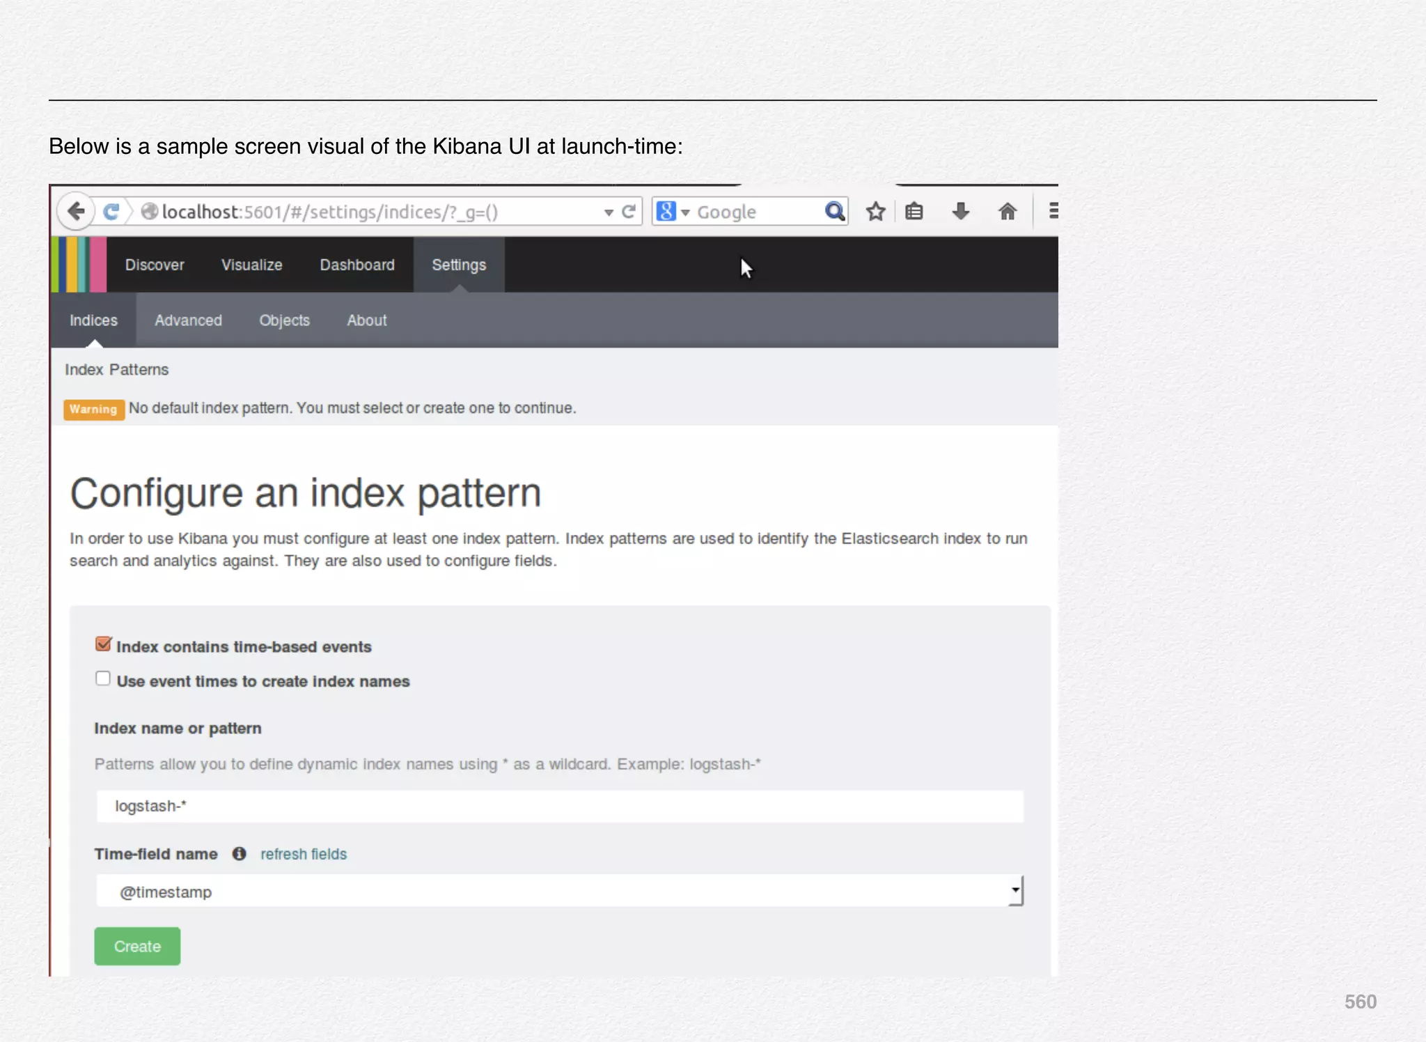Screen dimensions: 1426x1042
Task: Click the Kibana striped logo
Action: pyautogui.click(x=79, y=265)
